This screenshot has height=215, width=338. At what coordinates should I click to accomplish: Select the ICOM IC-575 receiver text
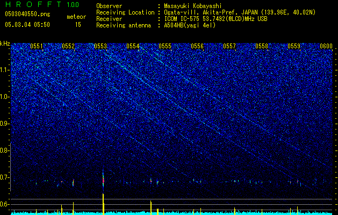[215, 19]
